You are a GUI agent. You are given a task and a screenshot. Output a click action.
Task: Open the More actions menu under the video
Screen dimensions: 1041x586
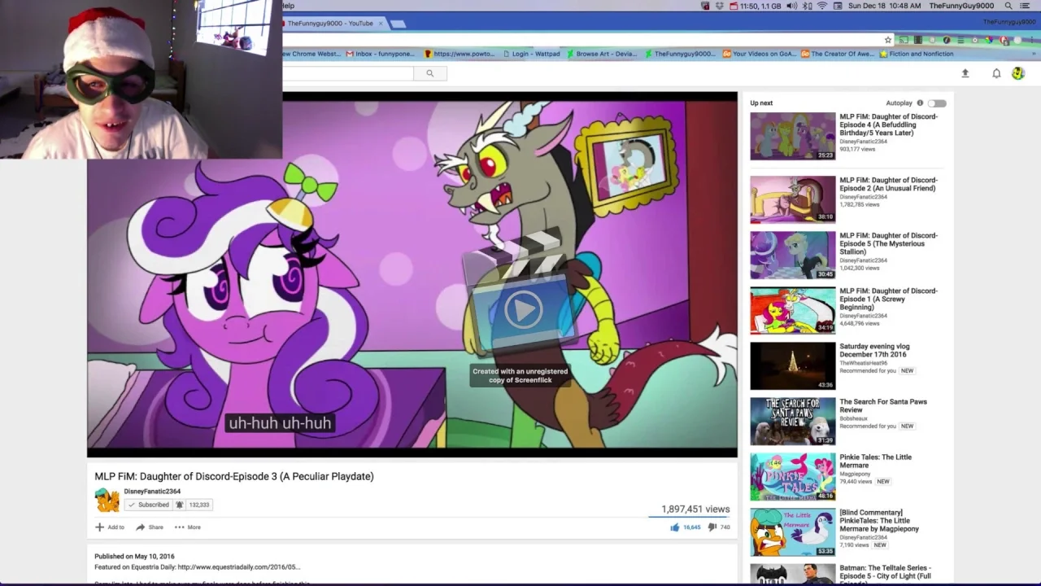(187, 527)
